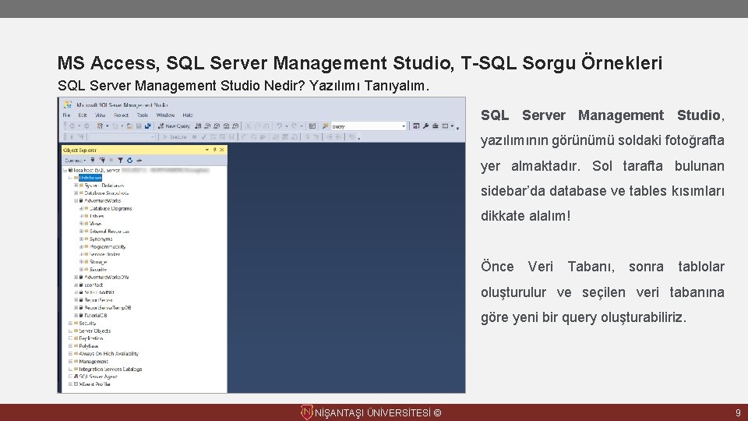The image size is (748, 421).
Task: Collapse the AdventureWorks database node
Action: pos(76,200)
